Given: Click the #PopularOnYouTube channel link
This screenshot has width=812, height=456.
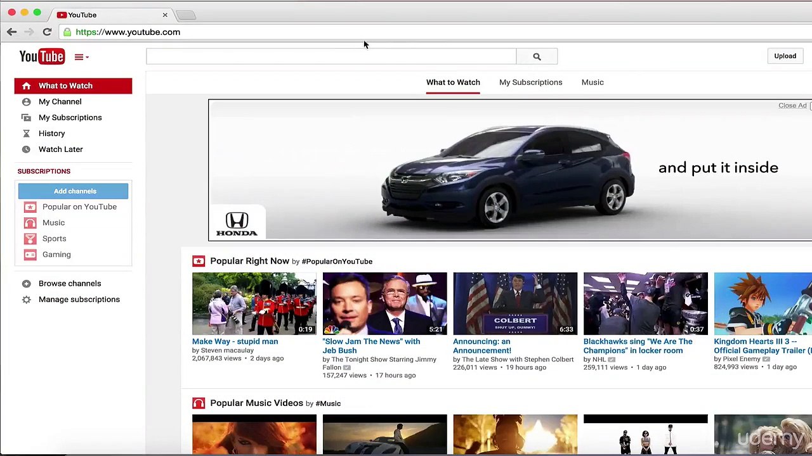Looking at the screenshot, I should click(337, 261).
